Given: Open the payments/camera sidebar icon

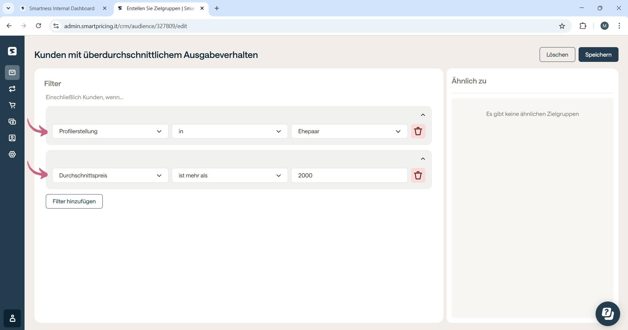Looking at the screenshot, I should [12, 121].
